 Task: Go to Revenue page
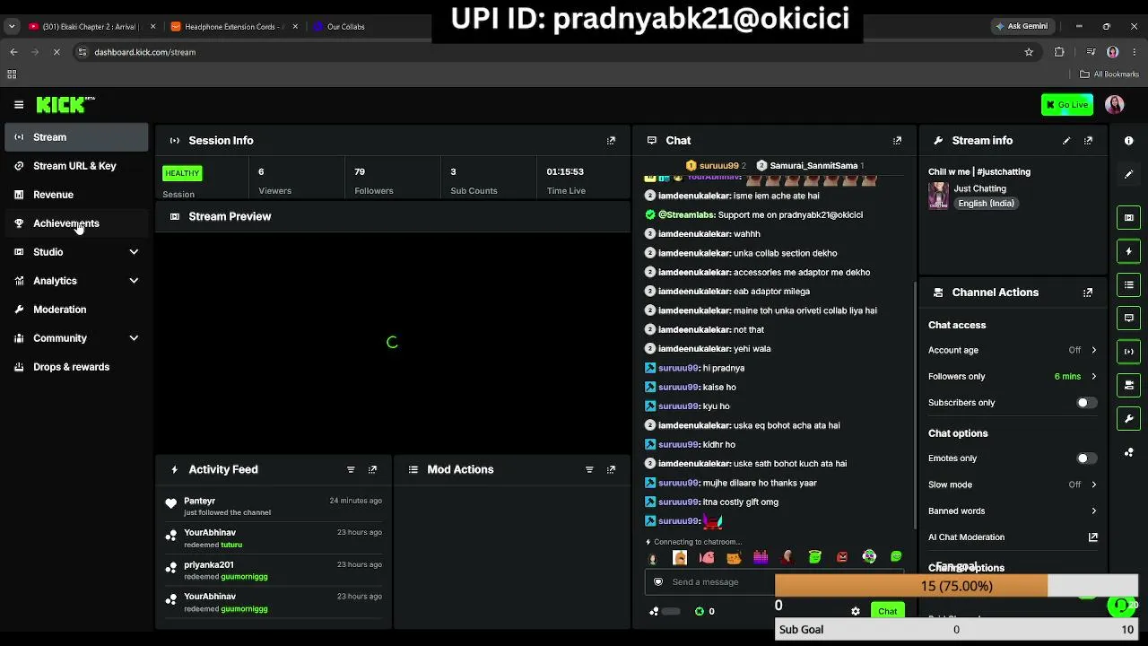76,195
